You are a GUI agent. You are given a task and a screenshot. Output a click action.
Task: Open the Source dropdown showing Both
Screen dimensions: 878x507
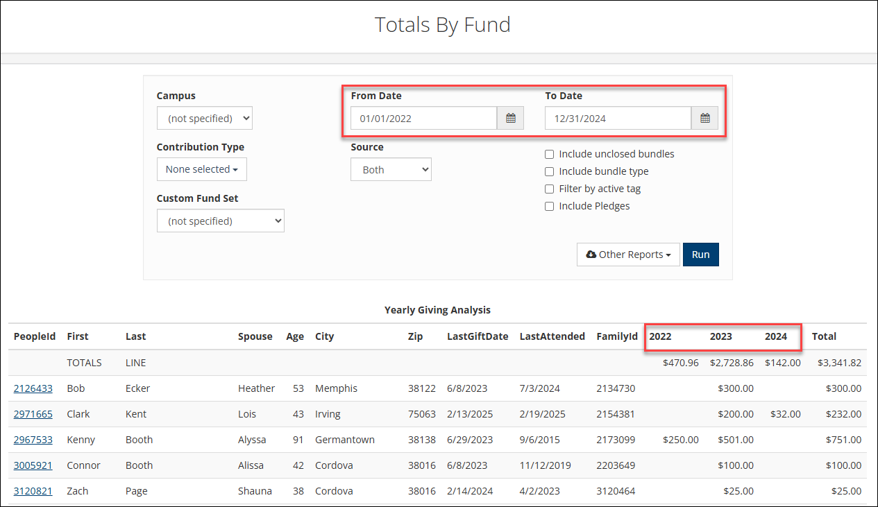391,169
